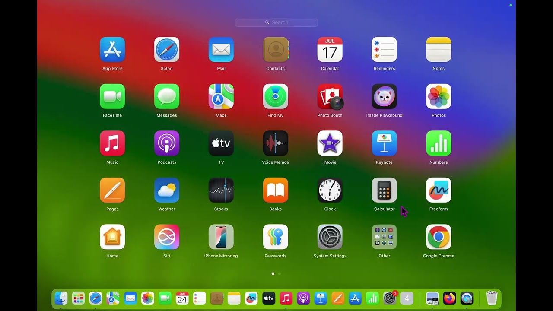Screen dimensions: 553x311
Task: Open Dock Calendar showing JAN 24
Action: (x=182, y=298)
